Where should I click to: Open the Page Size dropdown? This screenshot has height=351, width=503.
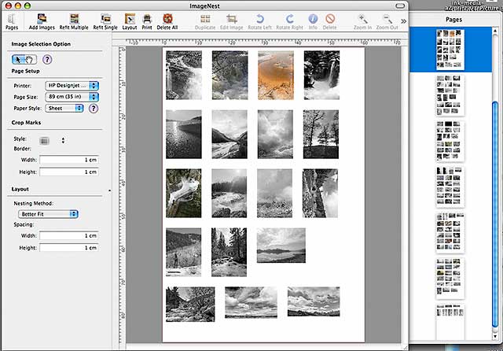pyautogui.click(x=72, y=97)
